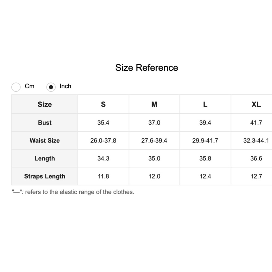Click the 12.7 straps length for XL
Image resolution: width=272 pixels, height=272 pixels.
[x=256, y=177]
